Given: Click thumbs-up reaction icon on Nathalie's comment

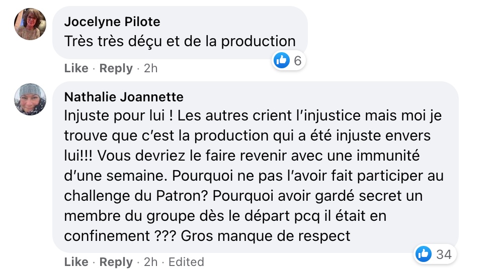Looking at the screenshot, I should 424,254.
